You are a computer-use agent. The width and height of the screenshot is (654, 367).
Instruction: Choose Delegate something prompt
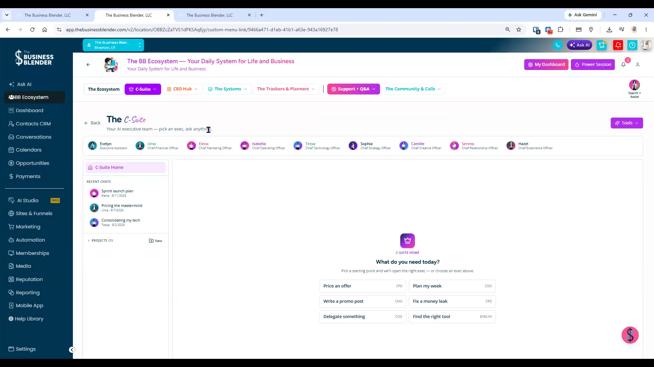(363, 317)
